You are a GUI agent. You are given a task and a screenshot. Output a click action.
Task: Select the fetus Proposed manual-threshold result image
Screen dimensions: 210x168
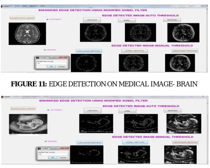(x=180, y=155)
